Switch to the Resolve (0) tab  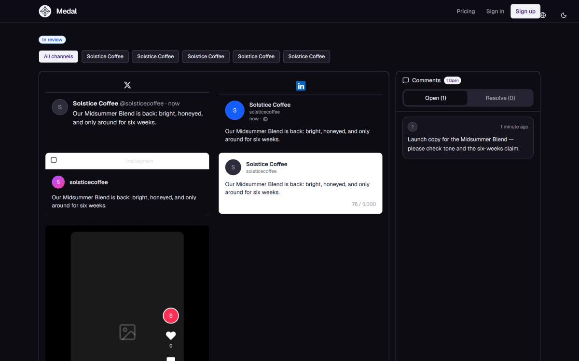point(500,98)
